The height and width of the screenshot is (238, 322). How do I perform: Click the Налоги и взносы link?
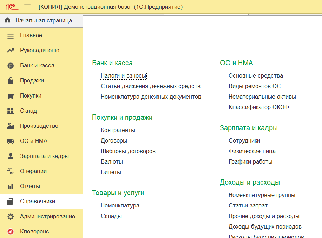[123, 76]
